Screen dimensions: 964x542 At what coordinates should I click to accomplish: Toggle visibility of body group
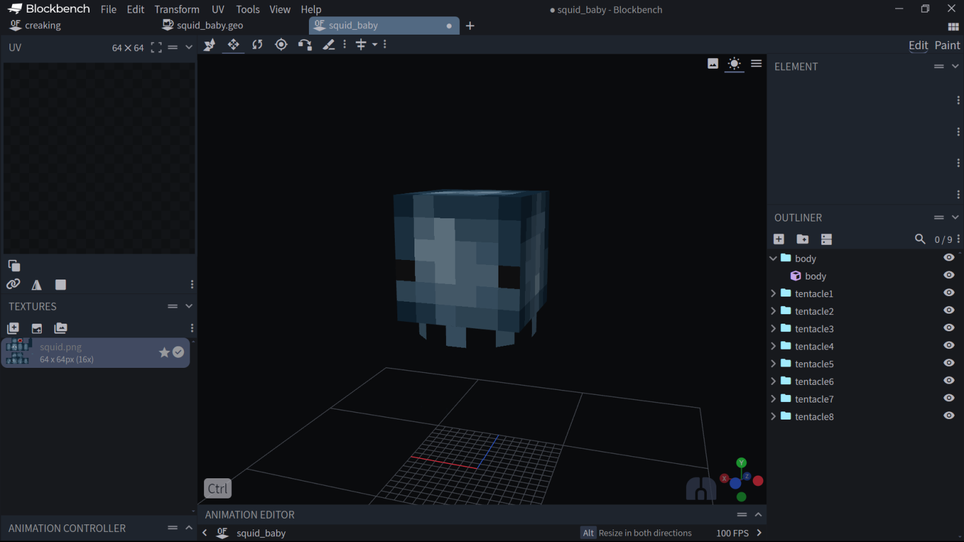point(949,257)
